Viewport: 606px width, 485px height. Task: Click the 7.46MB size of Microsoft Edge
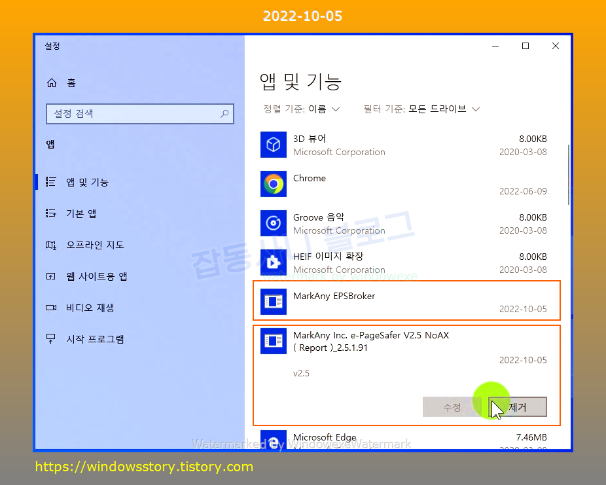pos(531,437)
